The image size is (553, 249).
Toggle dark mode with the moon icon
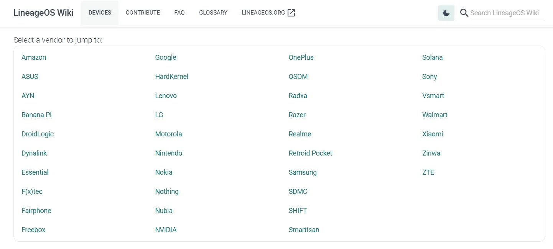[446, 13]
